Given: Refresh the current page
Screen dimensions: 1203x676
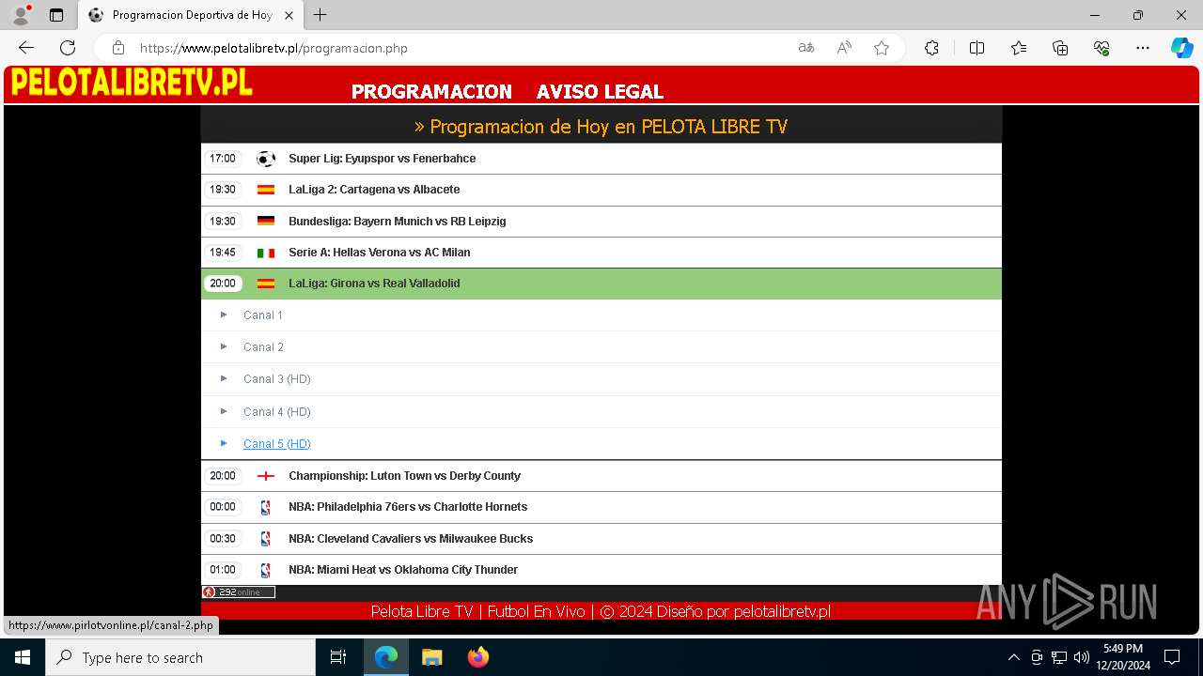Looking at the screenshot, I should [68, 48].
